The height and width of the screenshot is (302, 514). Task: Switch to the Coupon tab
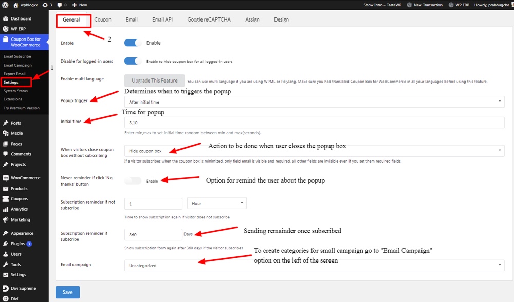click(x=103, y=20)
